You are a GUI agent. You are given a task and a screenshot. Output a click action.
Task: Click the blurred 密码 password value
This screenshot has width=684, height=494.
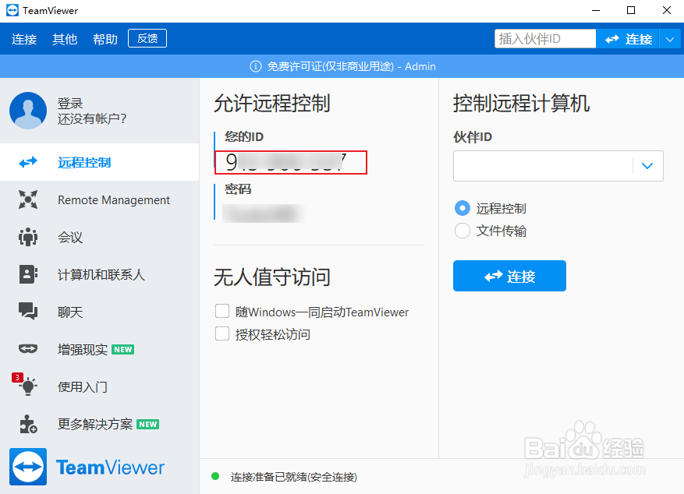click(x=263, y=213)
